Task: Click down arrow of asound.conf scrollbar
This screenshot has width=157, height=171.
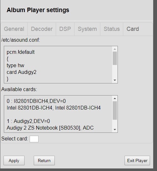Action: 115,80
